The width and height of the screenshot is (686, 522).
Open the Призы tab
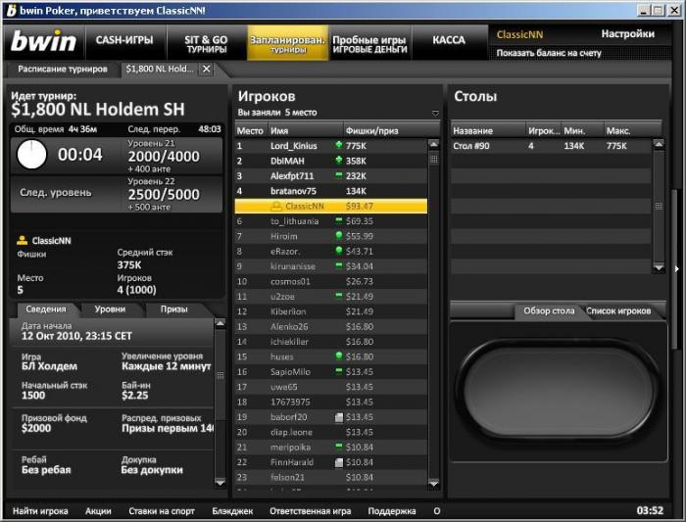173,309
